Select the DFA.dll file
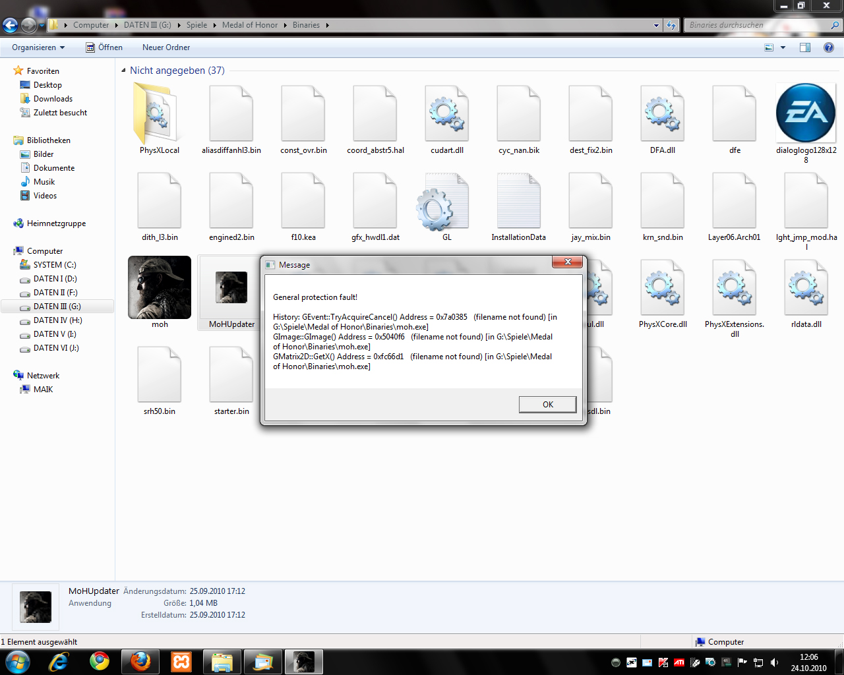844x675 pixels. (x=663, y=119)
